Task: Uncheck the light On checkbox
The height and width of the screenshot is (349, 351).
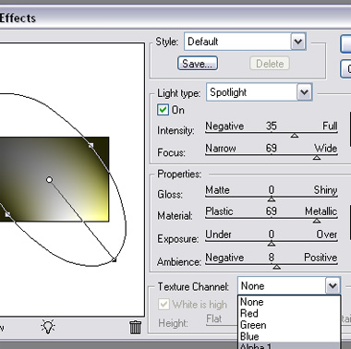Action: pyautogui.click(x=163, y=110)
